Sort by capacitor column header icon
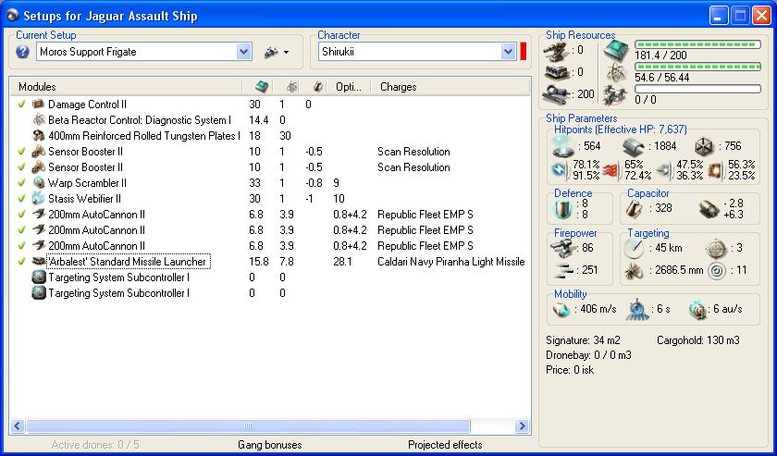This screenshot has height=456, width=777. coord(318,87)
